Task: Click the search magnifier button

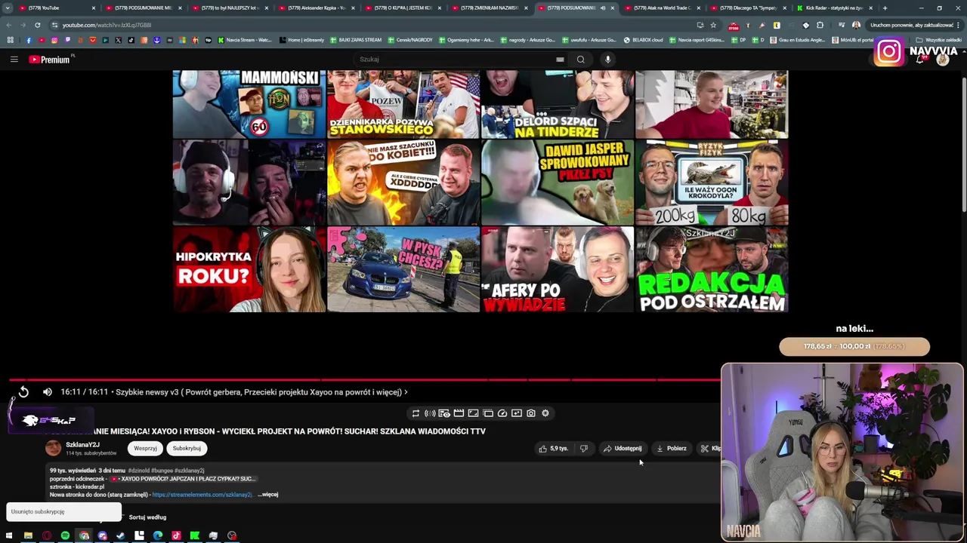Action: (580, 60)
